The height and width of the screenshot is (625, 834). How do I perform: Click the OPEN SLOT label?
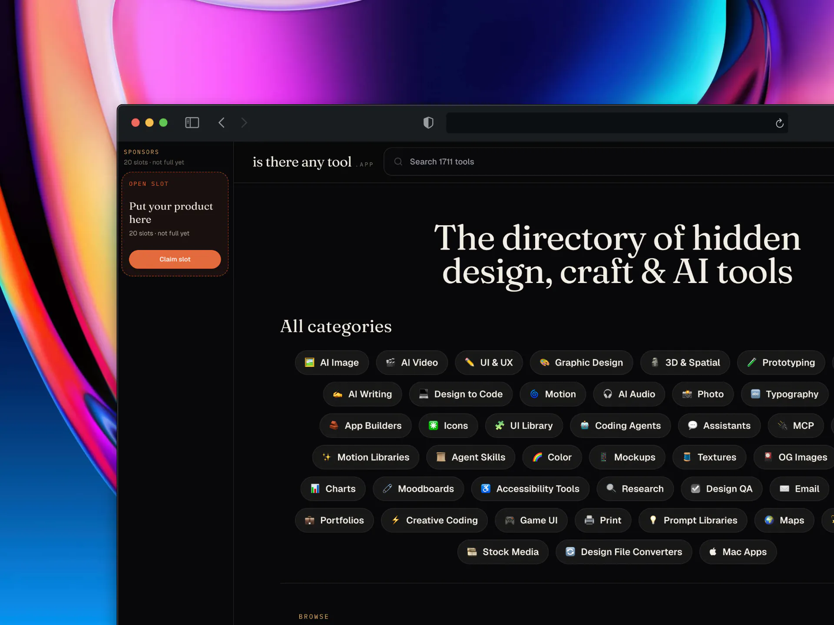(149, 184)
